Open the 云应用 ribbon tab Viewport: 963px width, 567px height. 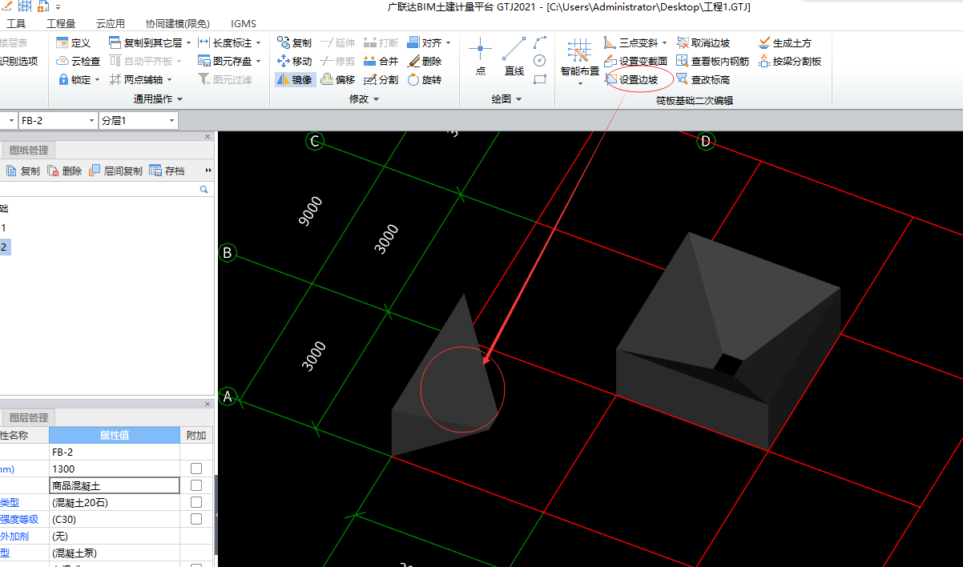pyautogui.click(x=110, y=23)
